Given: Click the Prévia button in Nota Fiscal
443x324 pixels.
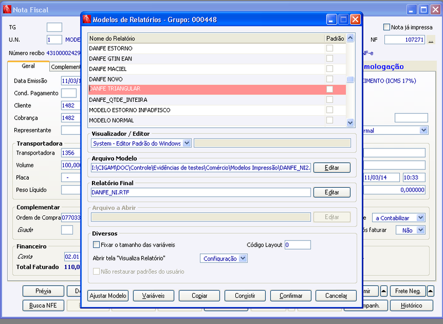Looking at the screenshot, I should (43, 291).
